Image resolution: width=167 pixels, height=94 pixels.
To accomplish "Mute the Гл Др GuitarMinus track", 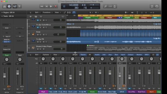I will (x=38, y=27).
